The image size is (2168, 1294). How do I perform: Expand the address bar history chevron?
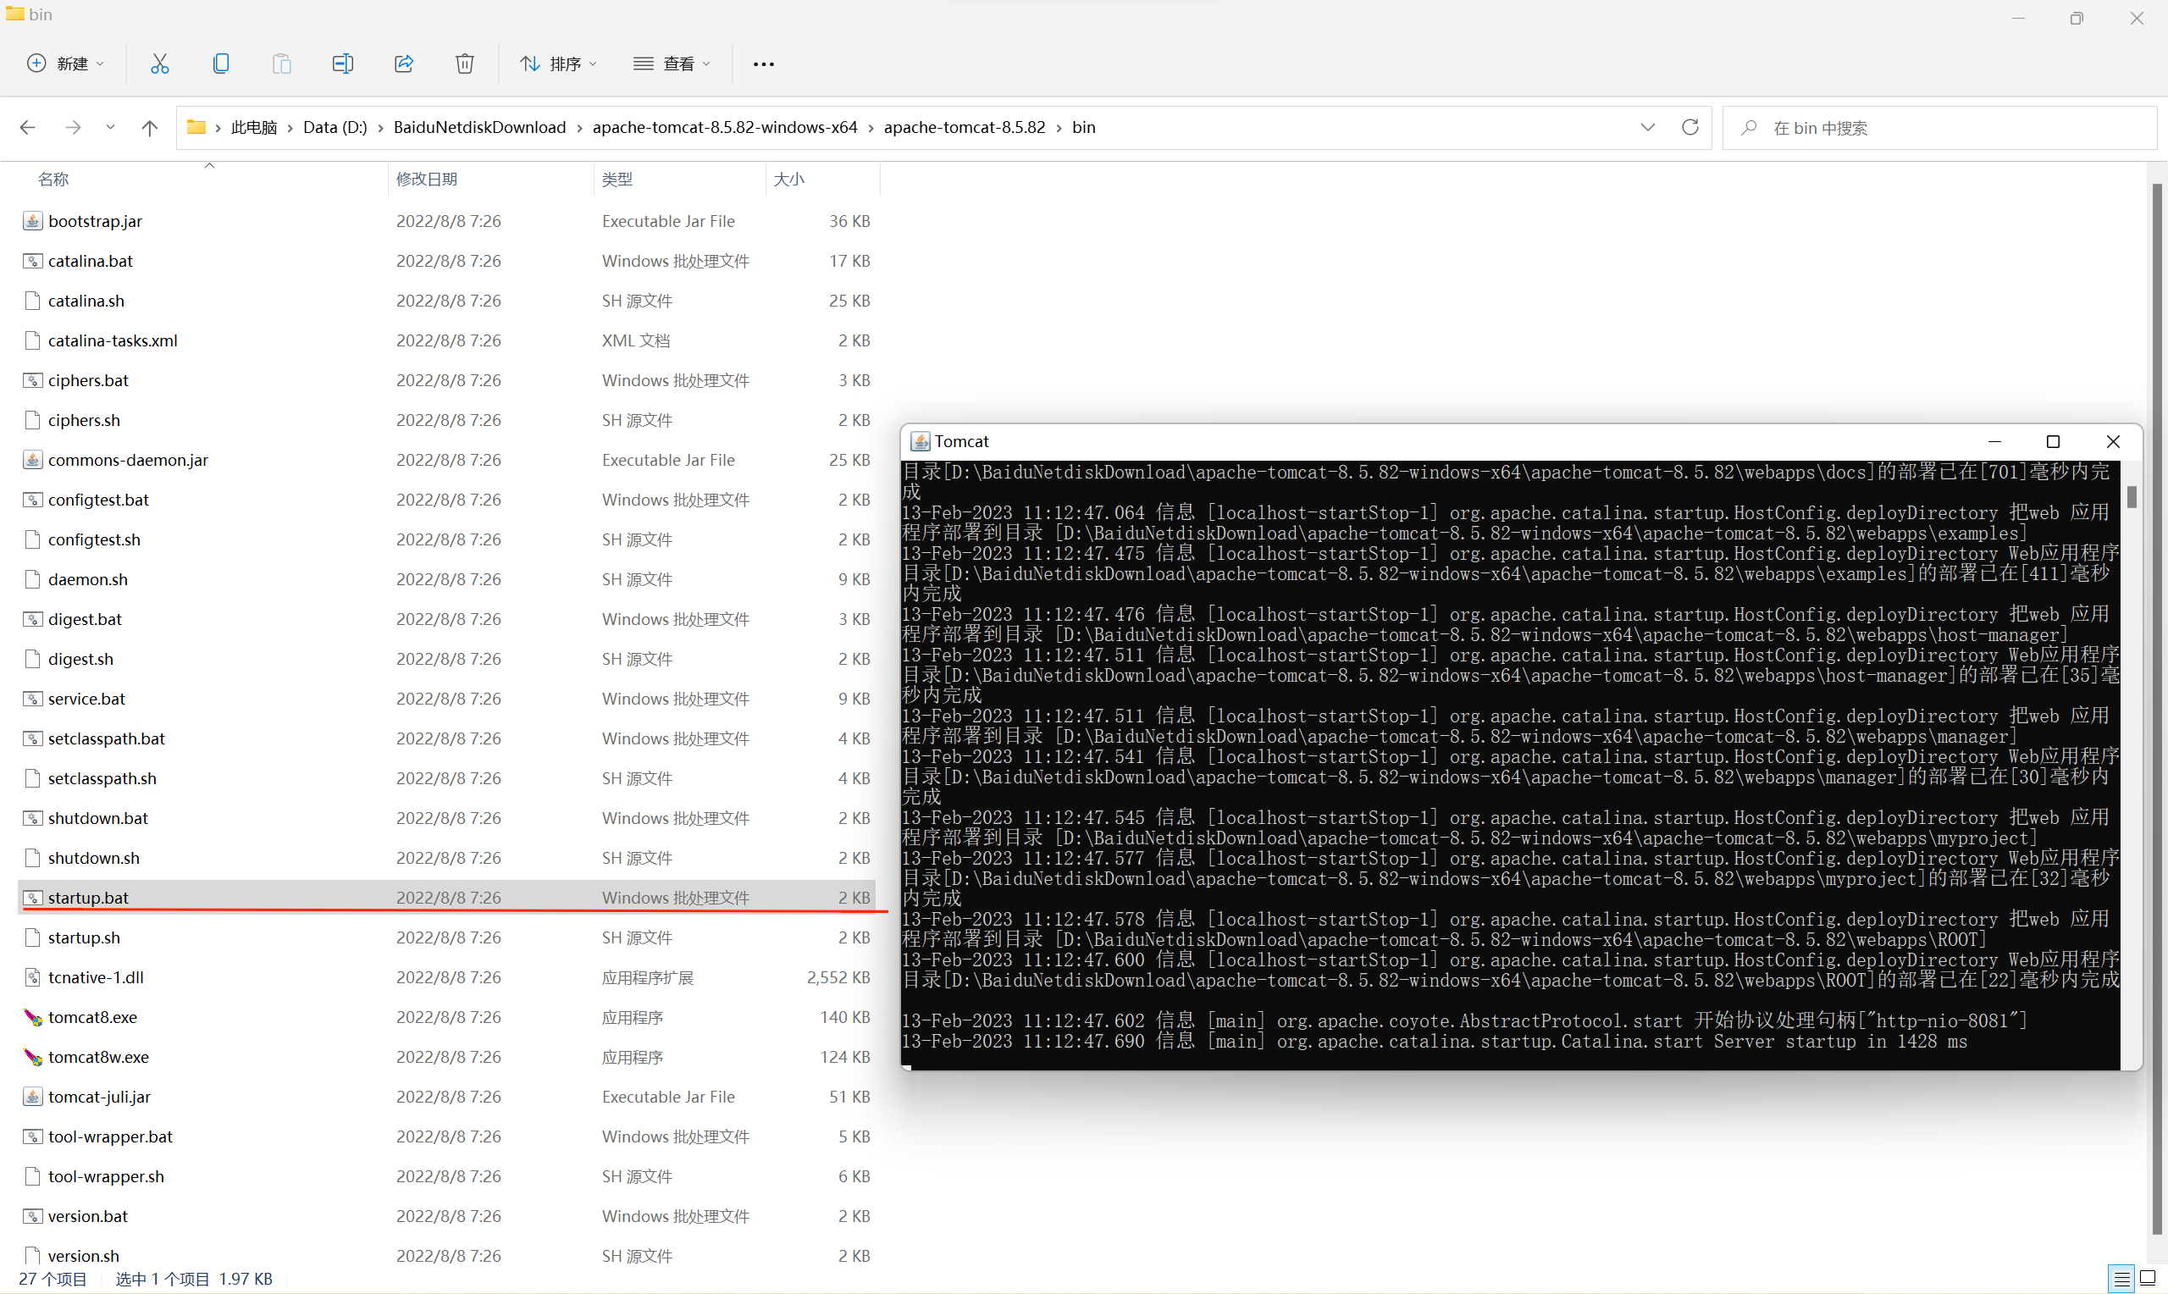pyautogui.click(x=1646, y=127)
